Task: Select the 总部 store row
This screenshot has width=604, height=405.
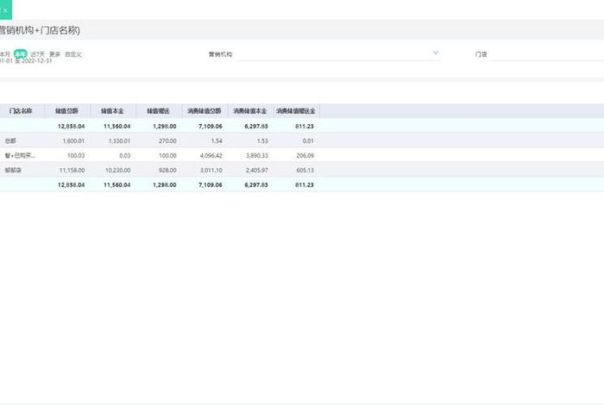Action: 10,140
